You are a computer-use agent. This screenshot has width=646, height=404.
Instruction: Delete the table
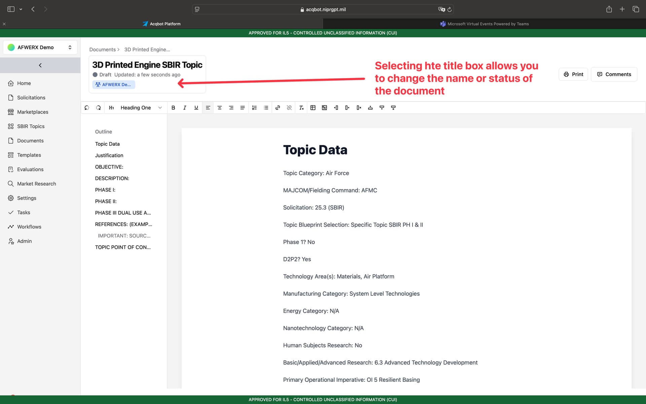click(324, 108)
